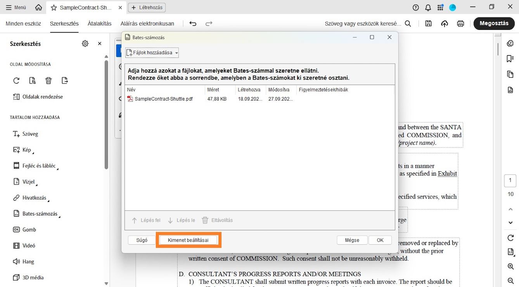Rotate the view using the right rail rotate icon
The width and height of the screenshot is (519, 287).
tap(510, 238)
